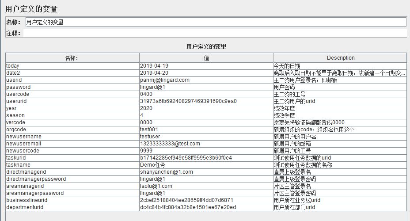The width and height of the screenshot is (410, 221).
Task: Select the 'taskurid' name cell
Action: 72,158
